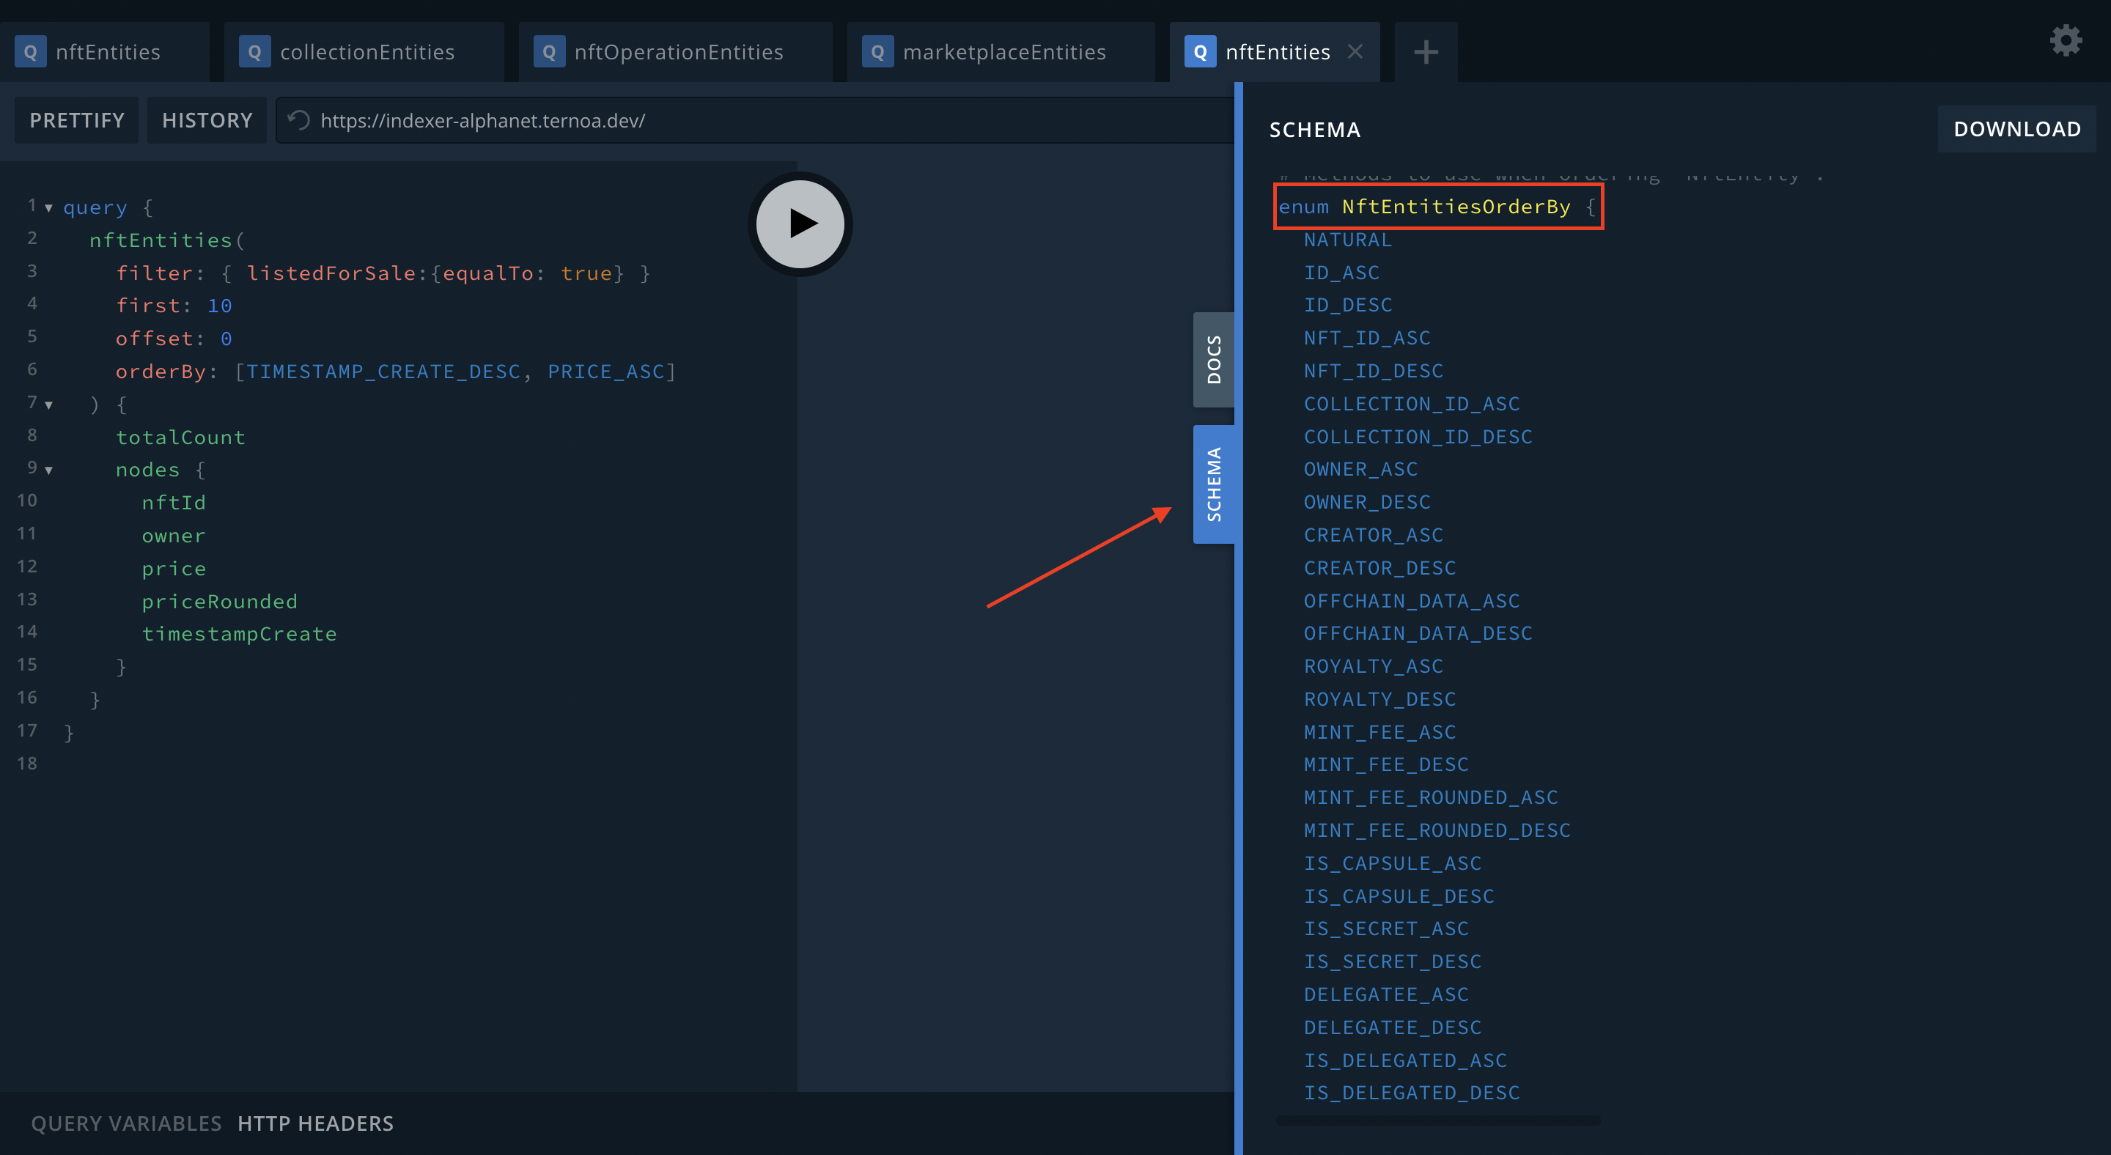The height and width of the screenshot is (1155, 2111).
Task: Click the reload endpoint icon
Action: click(299, 120)
